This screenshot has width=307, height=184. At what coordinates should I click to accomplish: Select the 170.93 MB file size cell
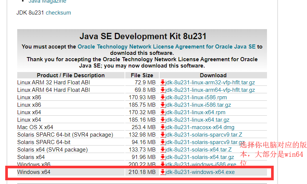pyautogui.click(x=142, y=97)
